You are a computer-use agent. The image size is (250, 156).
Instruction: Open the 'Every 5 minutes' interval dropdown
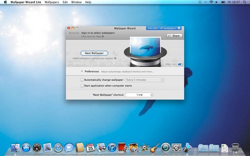145,80
